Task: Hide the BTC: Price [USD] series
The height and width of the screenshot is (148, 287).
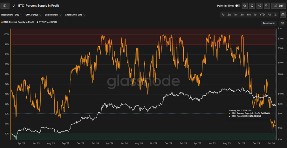Action: (47, 22)
